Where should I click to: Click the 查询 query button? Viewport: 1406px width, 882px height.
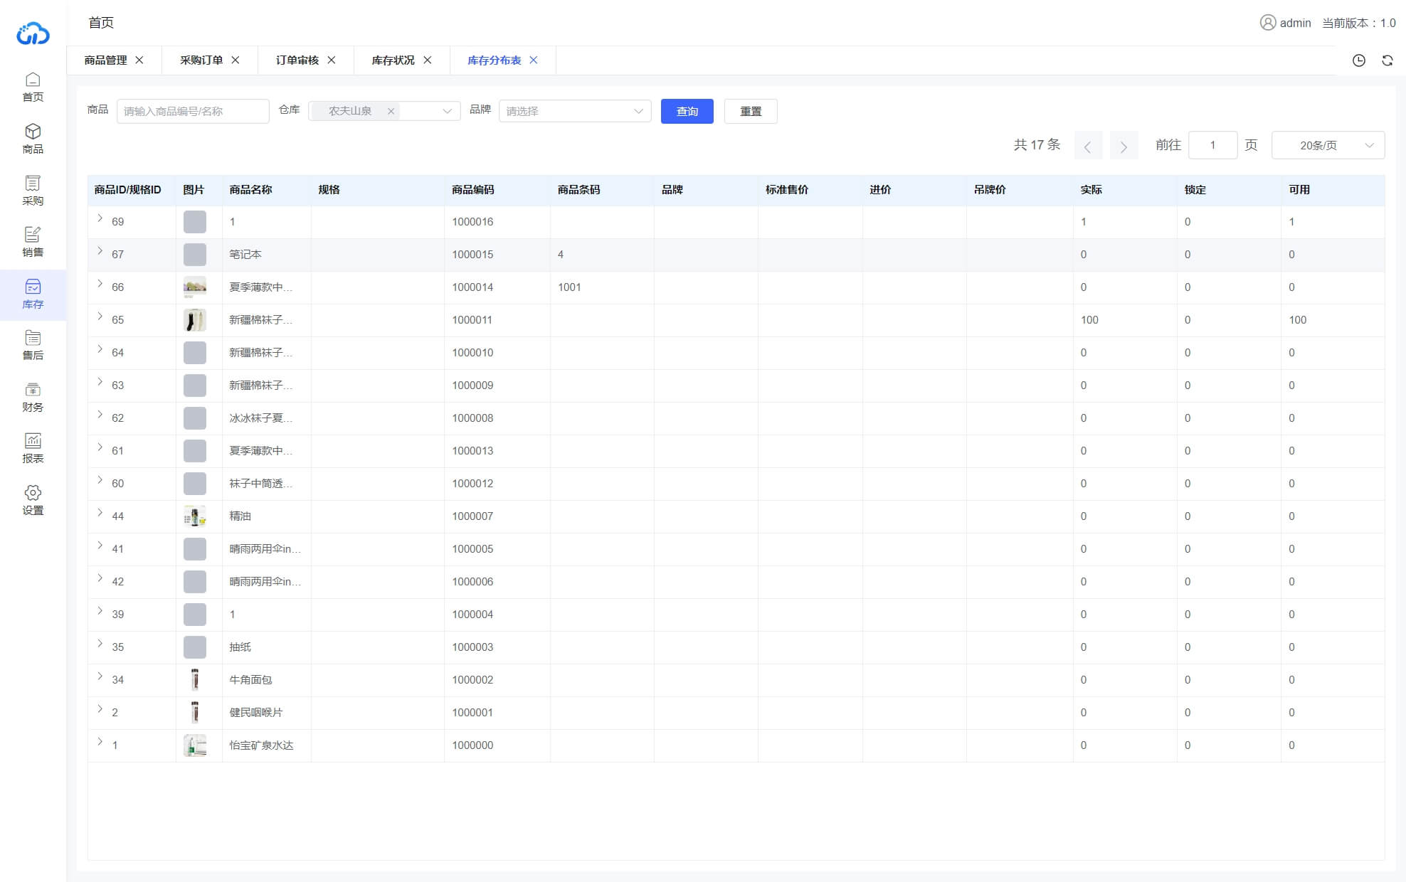[687, 112]
